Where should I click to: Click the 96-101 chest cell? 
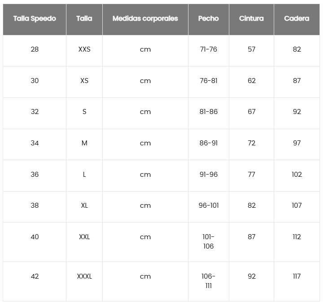208,205
